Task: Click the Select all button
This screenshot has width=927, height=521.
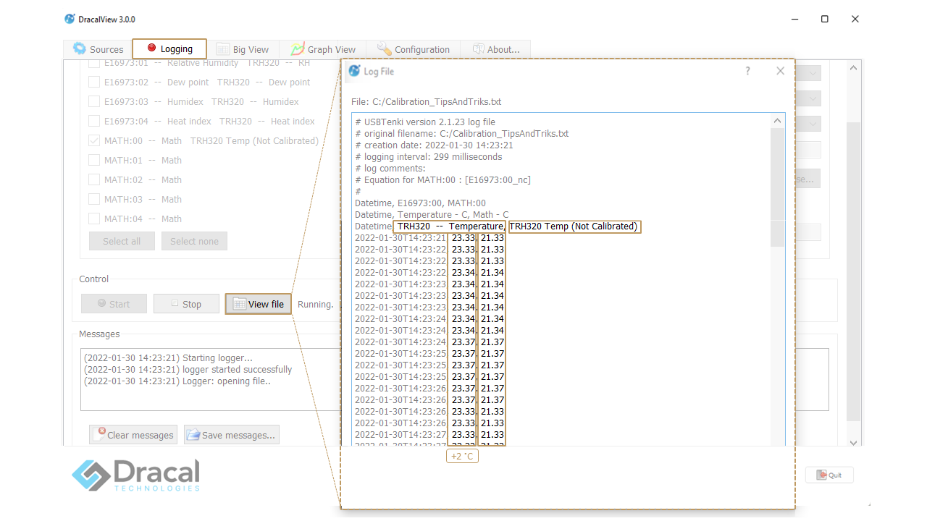Action: click(x=122, y=241)
